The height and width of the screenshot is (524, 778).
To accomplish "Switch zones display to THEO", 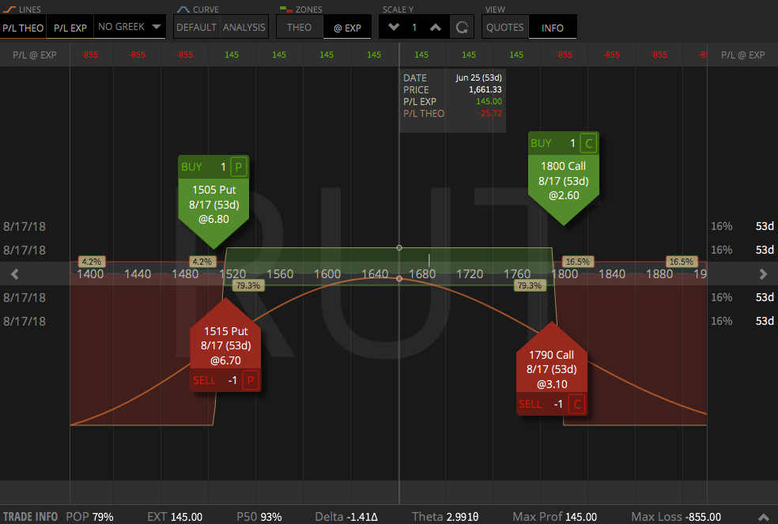I will coord(299,27).
